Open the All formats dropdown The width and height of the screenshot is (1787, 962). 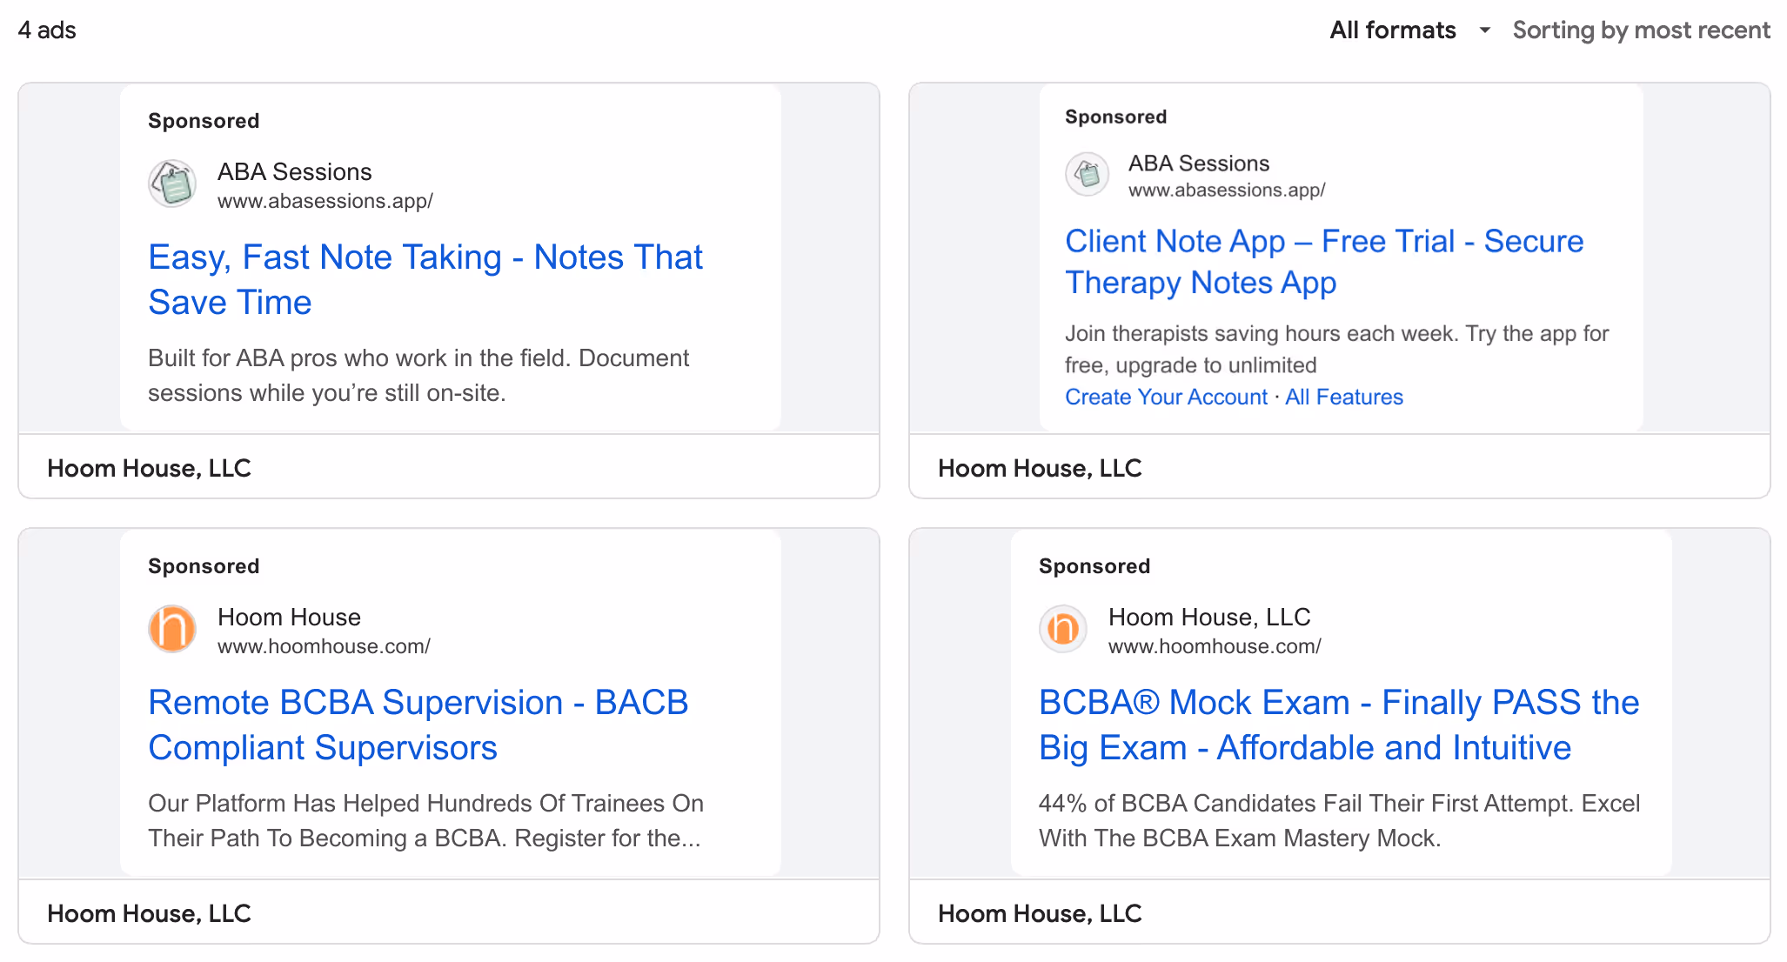(x=1409, y=30)
